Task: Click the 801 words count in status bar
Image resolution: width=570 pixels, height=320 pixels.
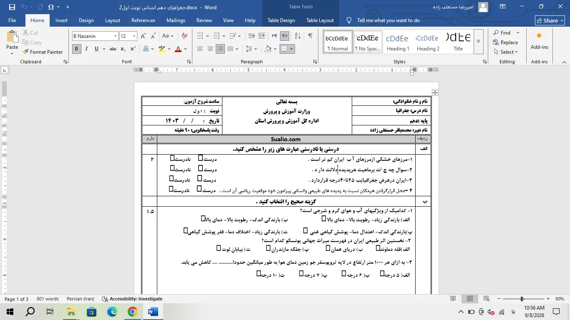Action: 48,299
